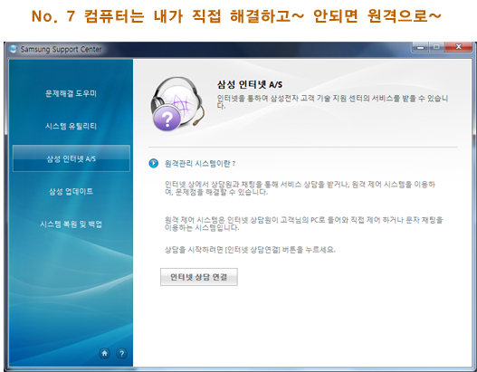The width and height of the screenshot is (477, 372).
Task: Open the 문제해결 도우미 menu
Action: [x=71, y=93]
